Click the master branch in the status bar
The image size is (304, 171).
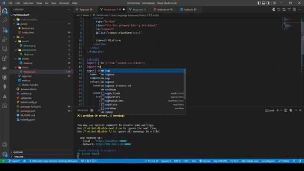(x=14, y=161)
